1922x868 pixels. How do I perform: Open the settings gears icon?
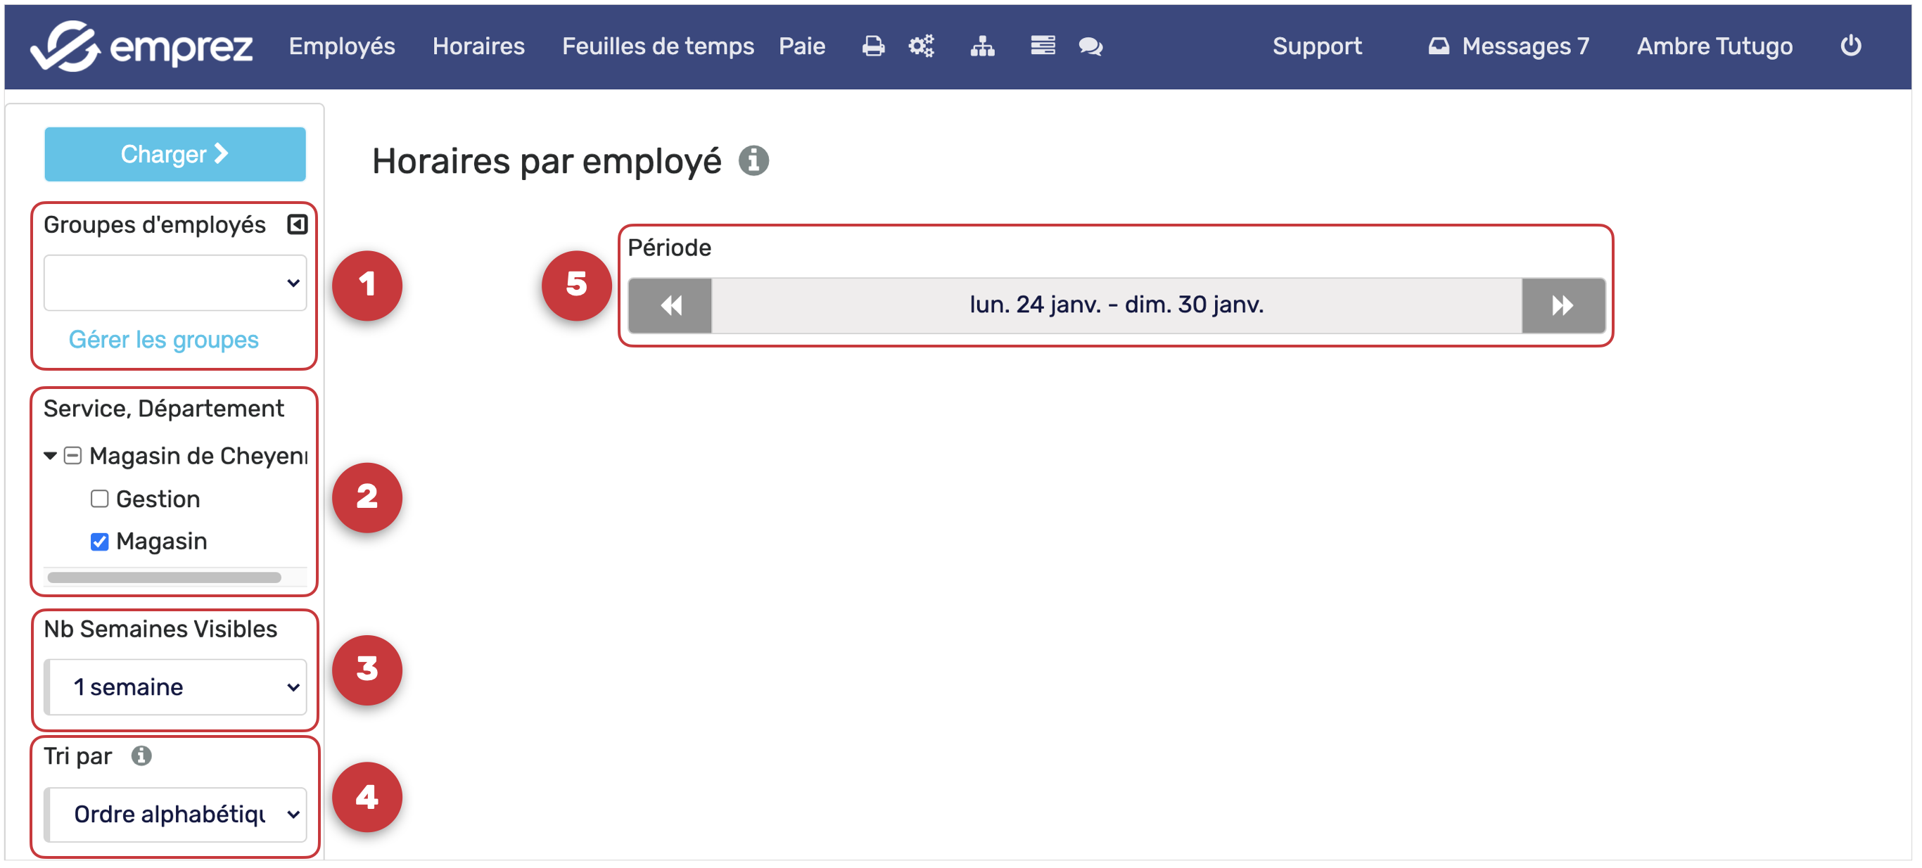(x=922, y=46)
